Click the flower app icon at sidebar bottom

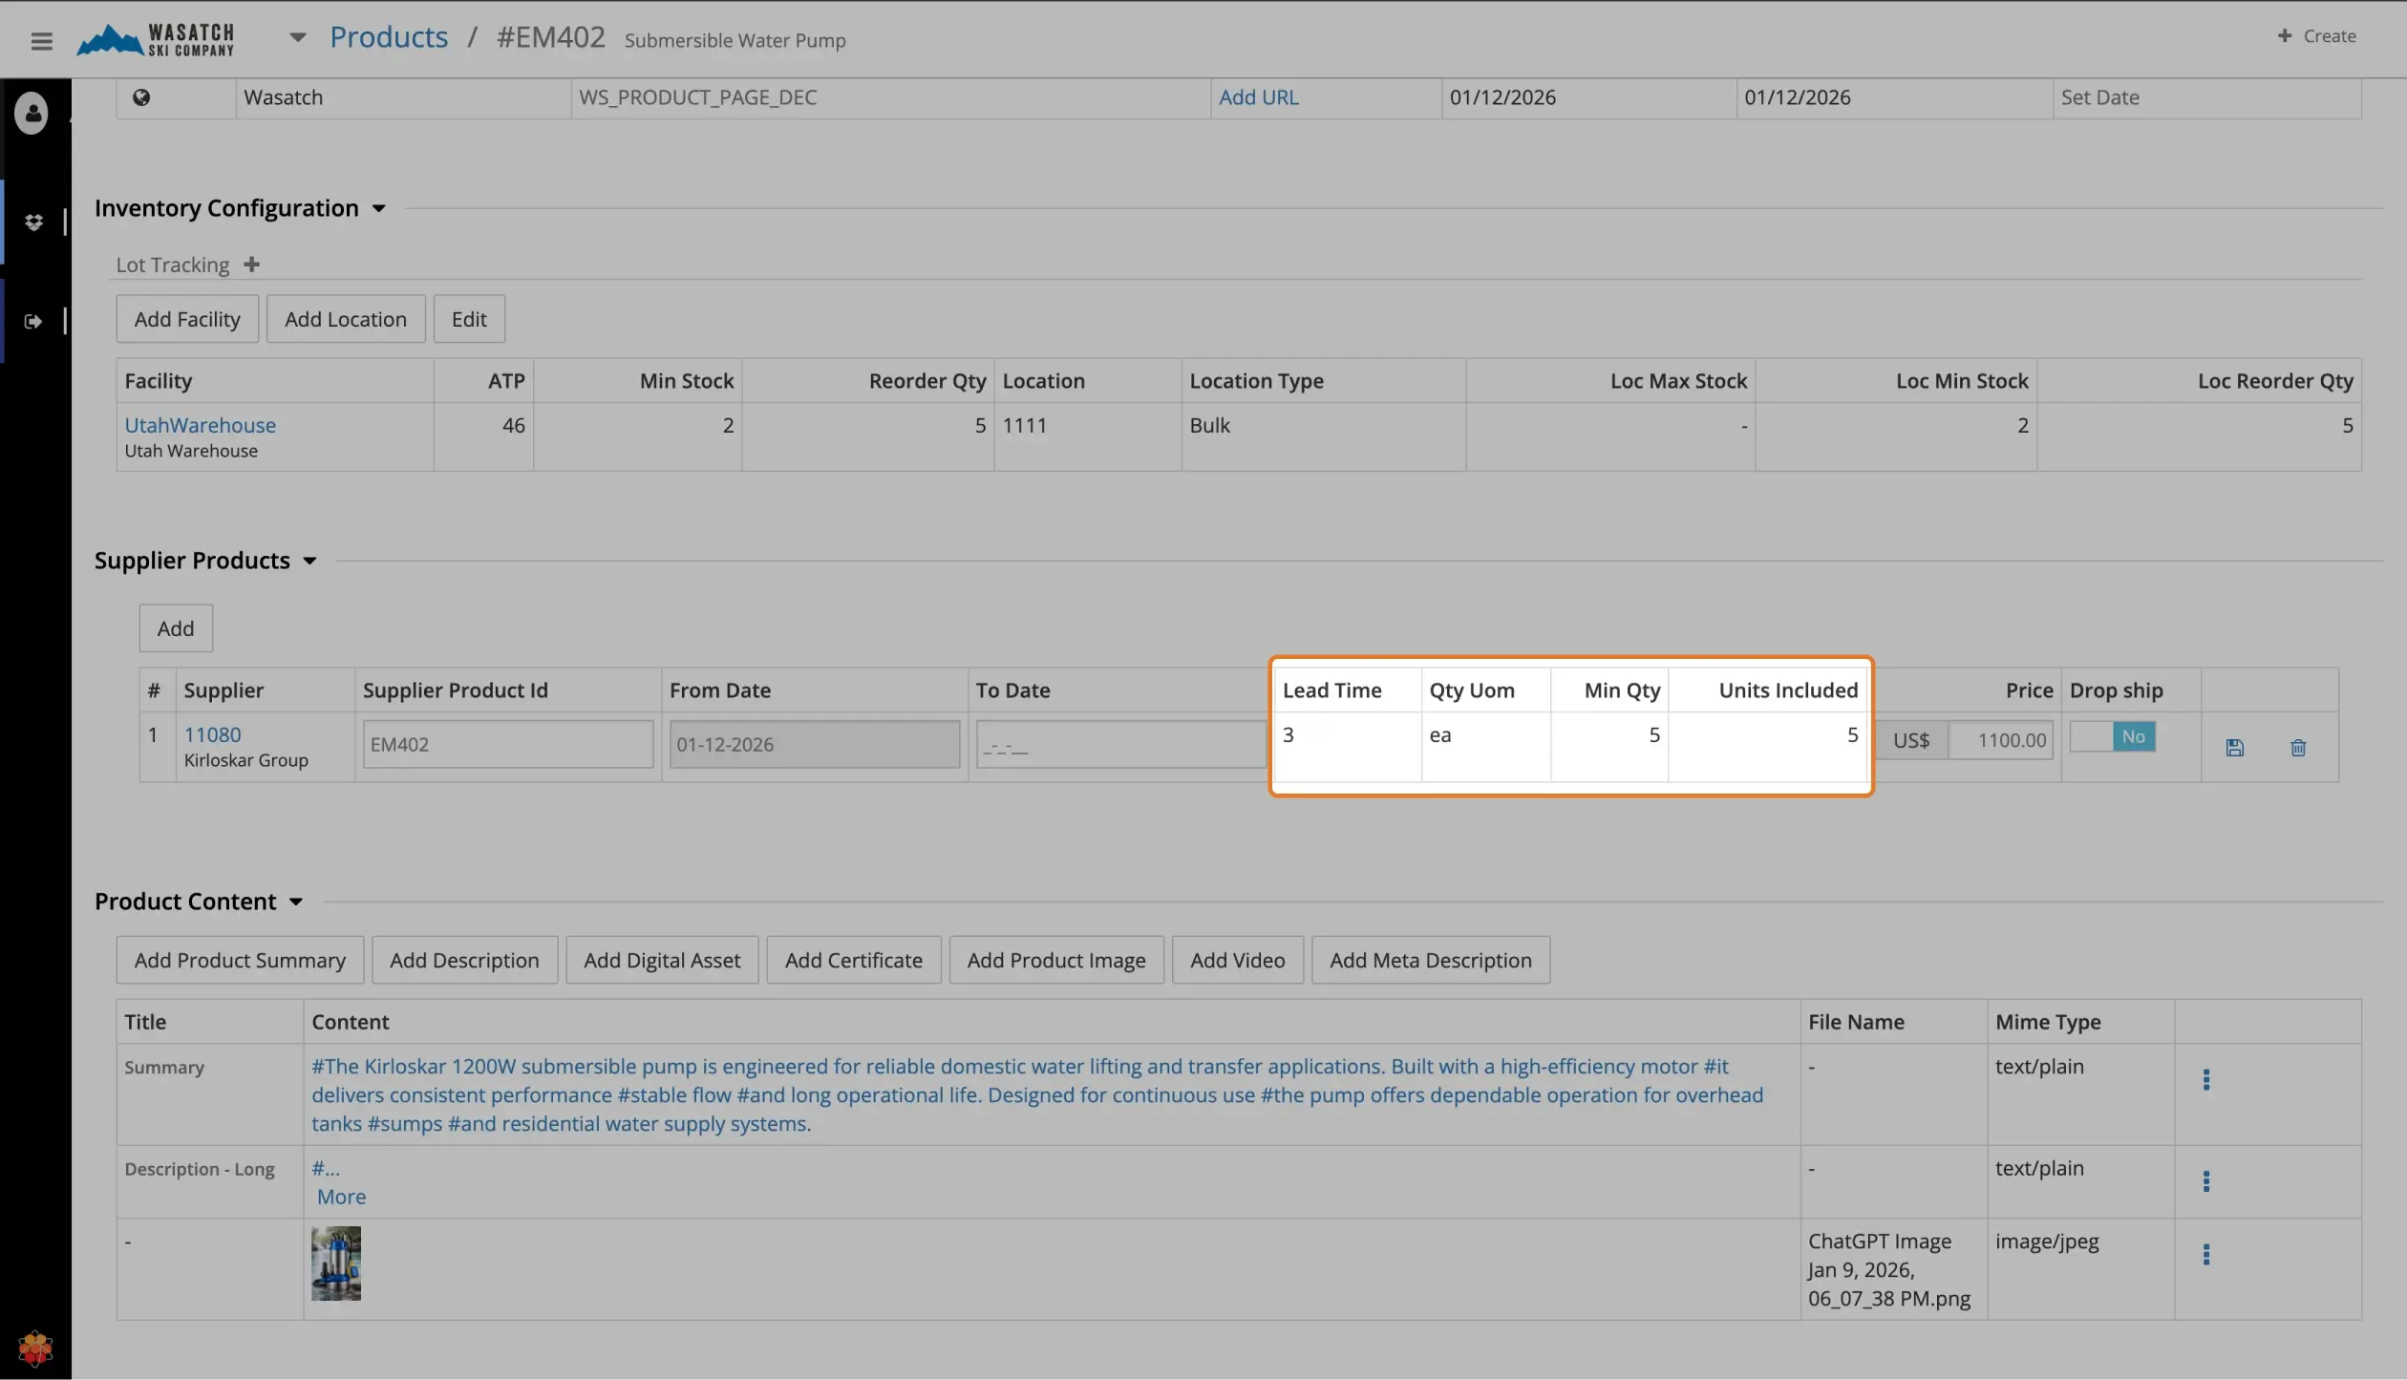(x=35, y=1348)
